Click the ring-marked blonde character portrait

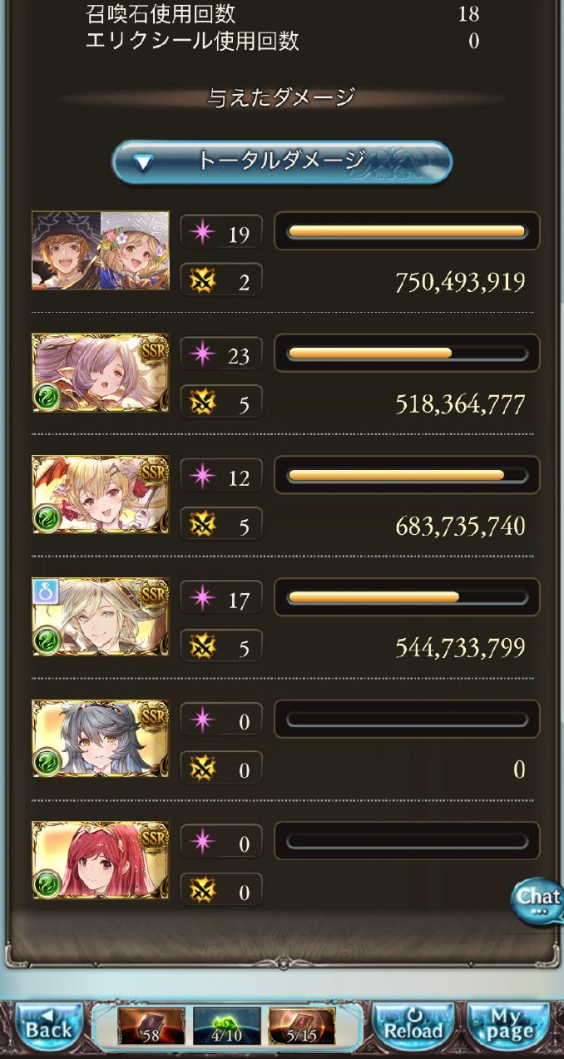101,616
